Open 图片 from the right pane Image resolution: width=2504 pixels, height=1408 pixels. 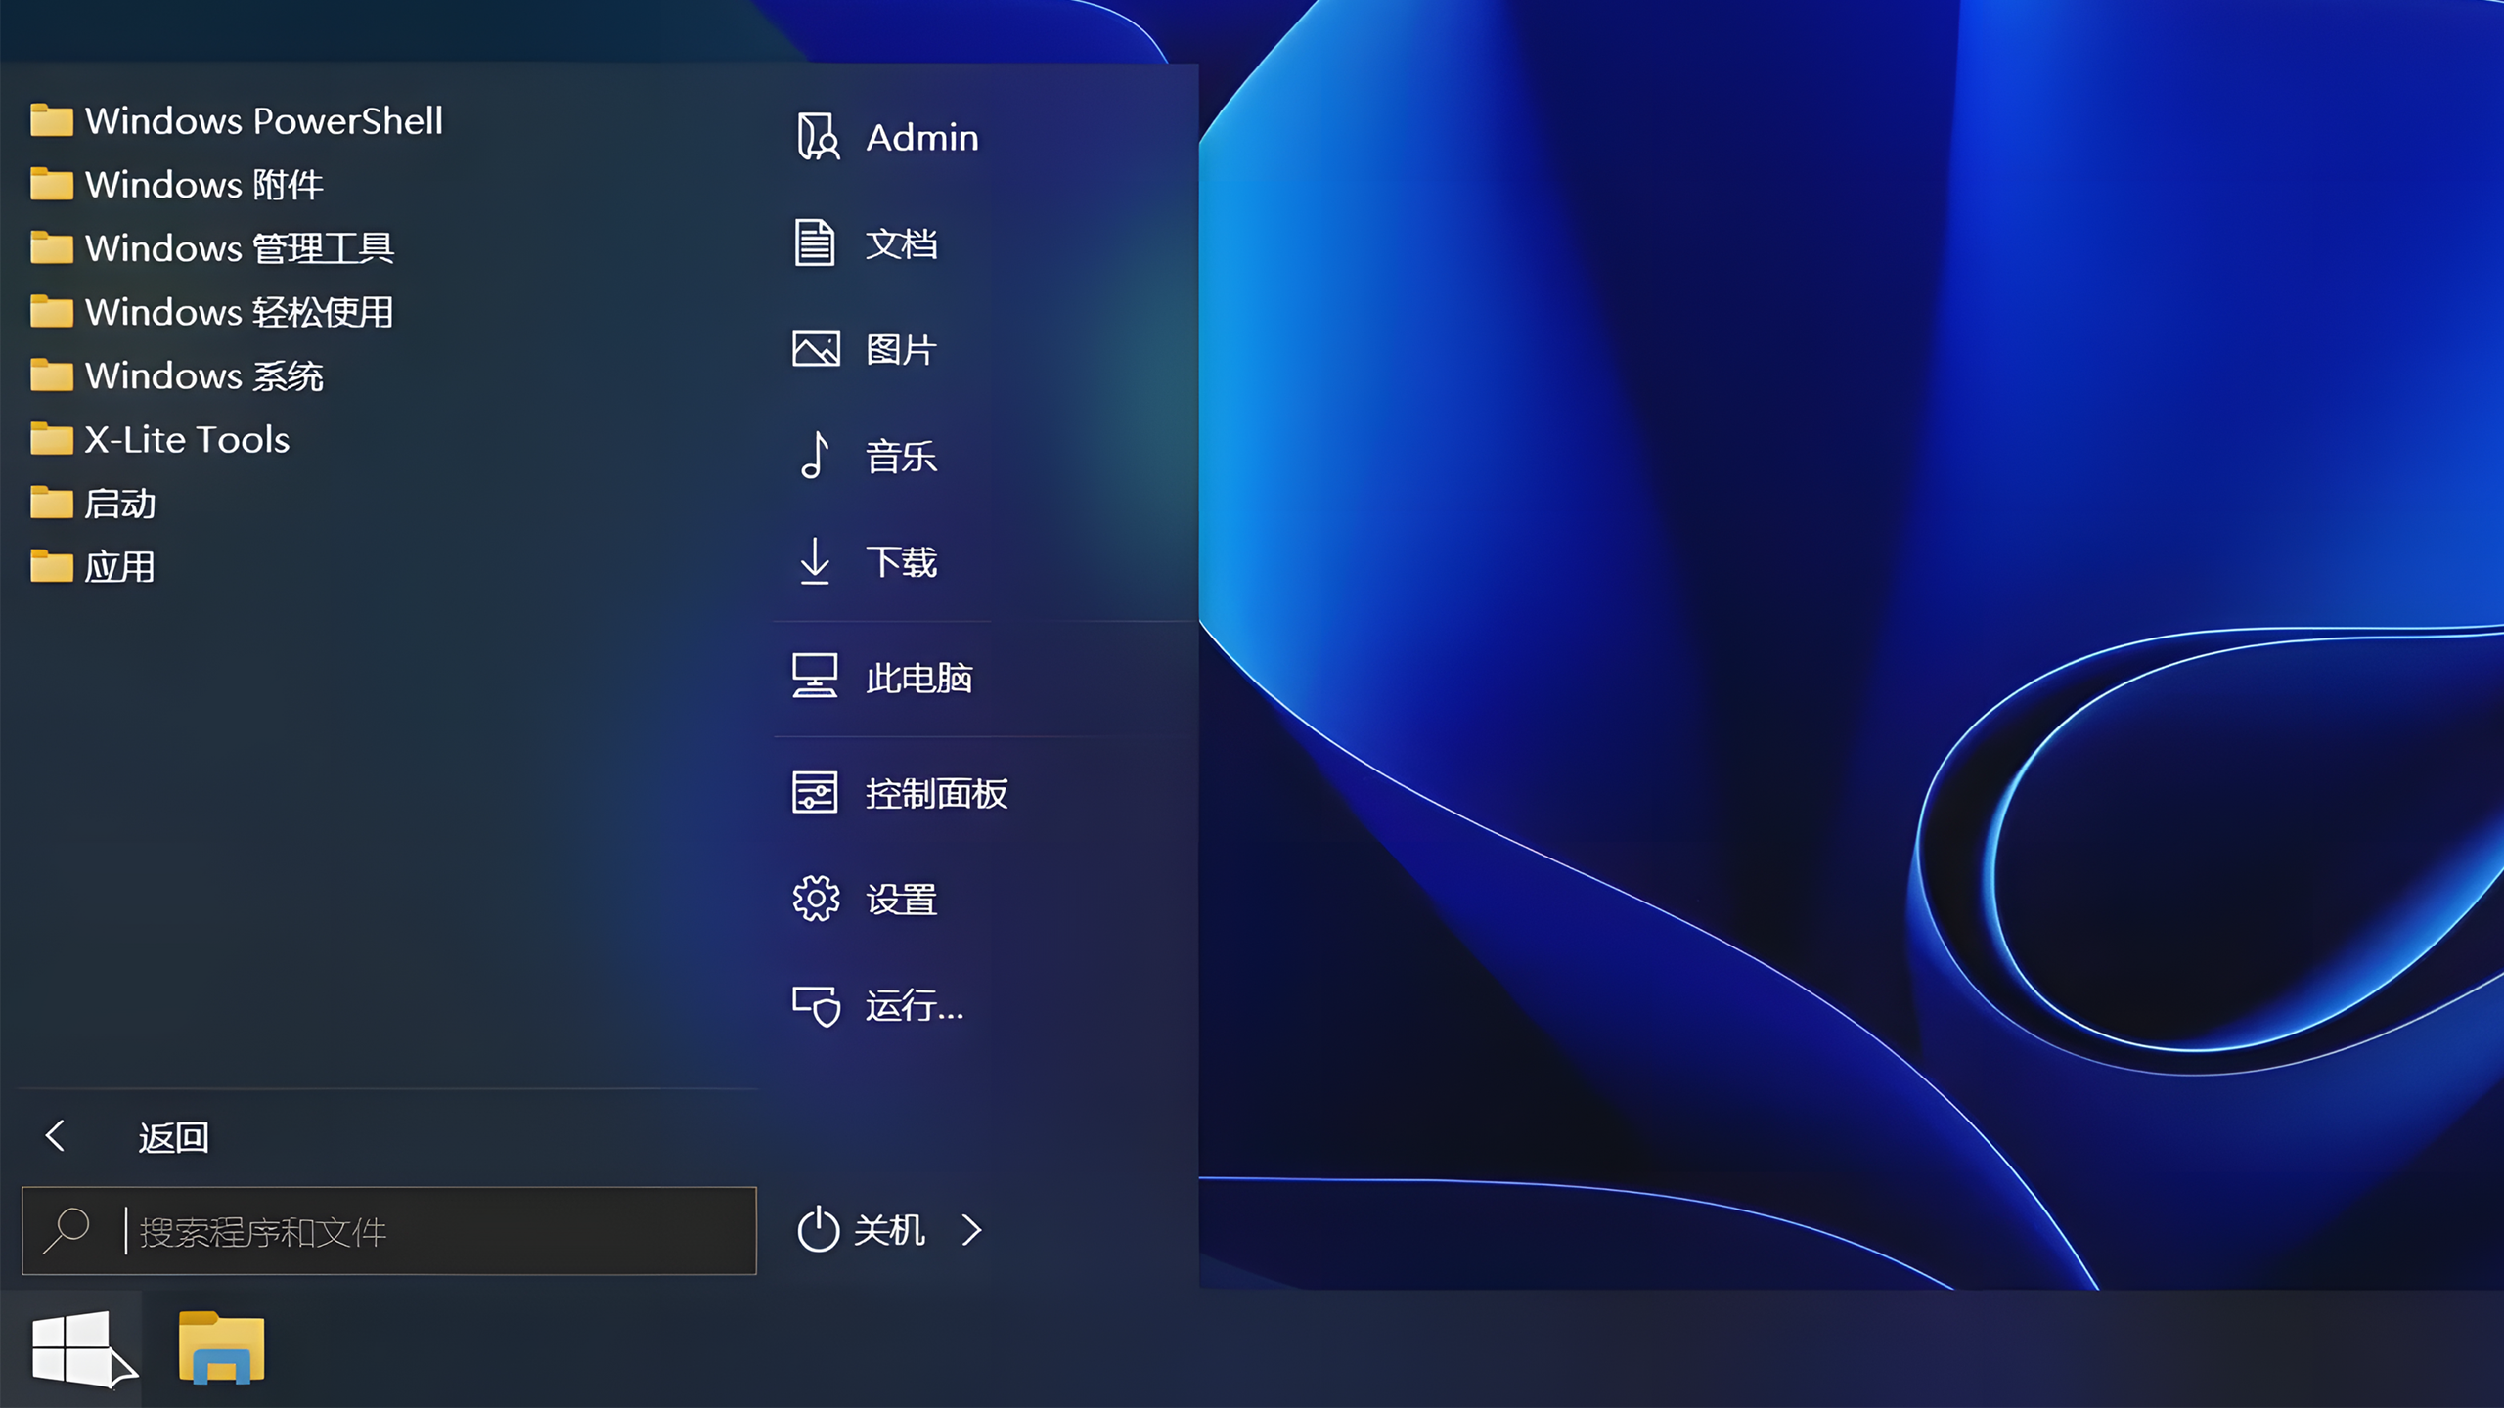901,349
